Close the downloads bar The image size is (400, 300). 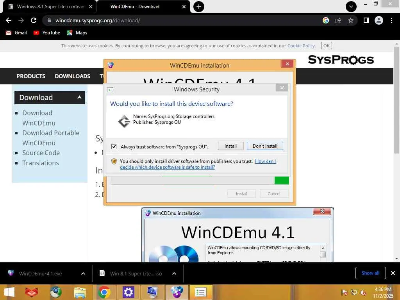[393, 273]
